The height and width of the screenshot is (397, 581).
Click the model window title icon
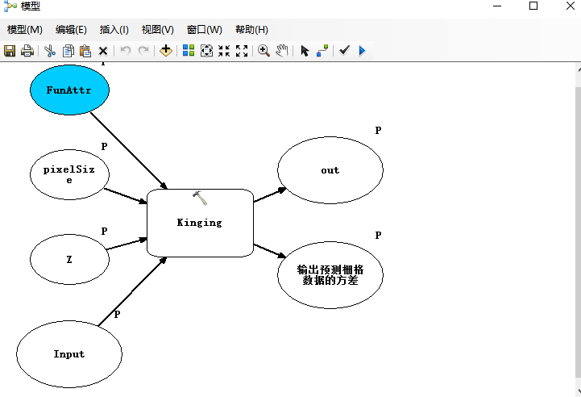click(10, 6)
